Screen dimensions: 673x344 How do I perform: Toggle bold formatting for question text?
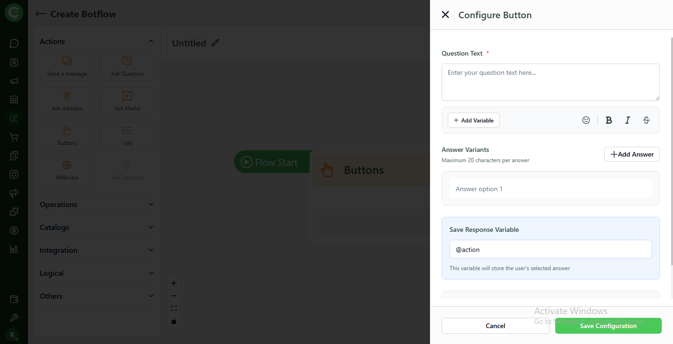point(609,120)
